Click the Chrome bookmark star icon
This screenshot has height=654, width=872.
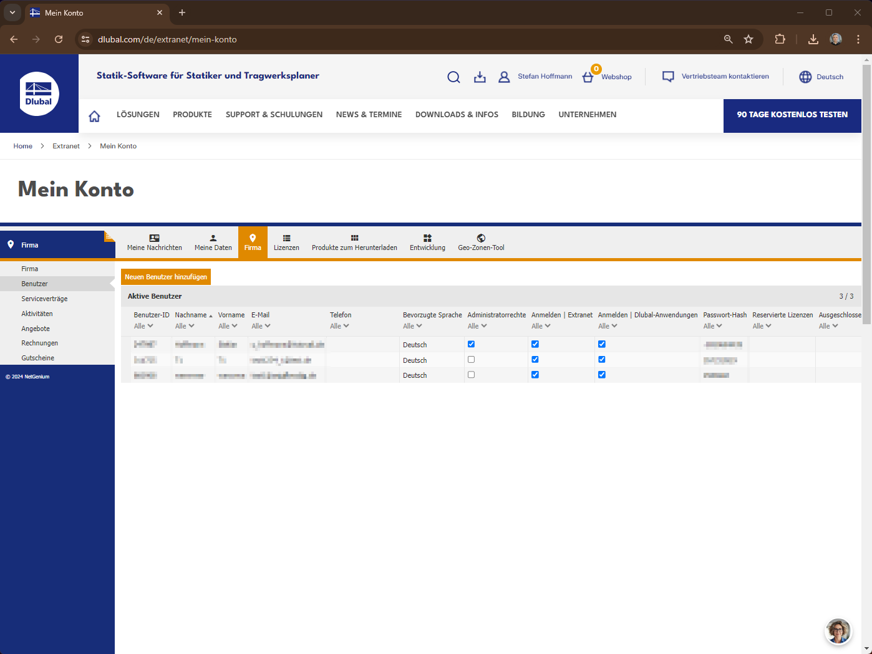pyautogui.click(x=748, y=39)
